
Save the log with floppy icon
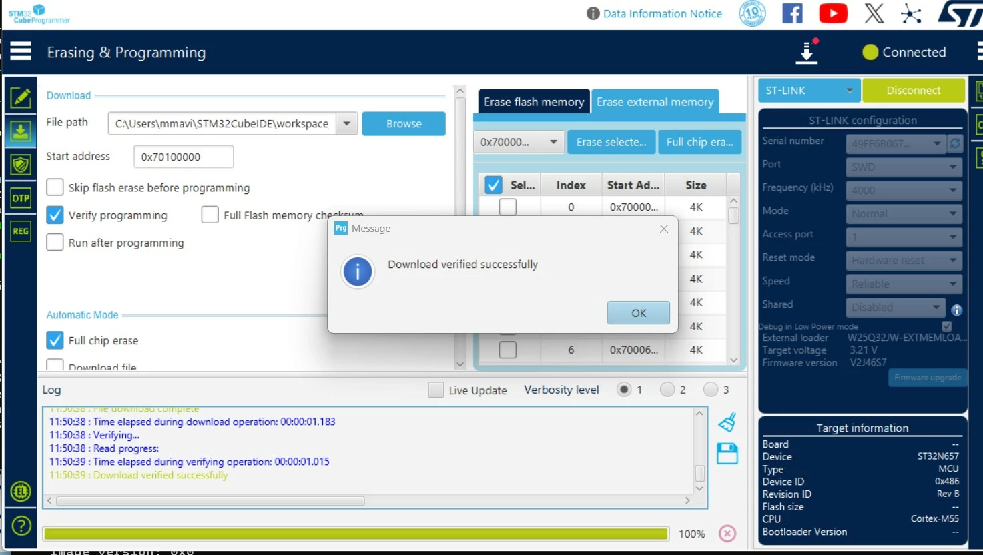coord(727,454)
